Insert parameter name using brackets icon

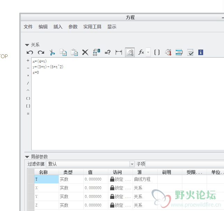[x=157, y=52]
